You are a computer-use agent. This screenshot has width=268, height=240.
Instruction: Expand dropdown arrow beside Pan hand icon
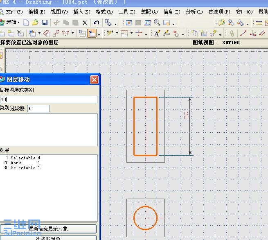[x=173, y=24]
